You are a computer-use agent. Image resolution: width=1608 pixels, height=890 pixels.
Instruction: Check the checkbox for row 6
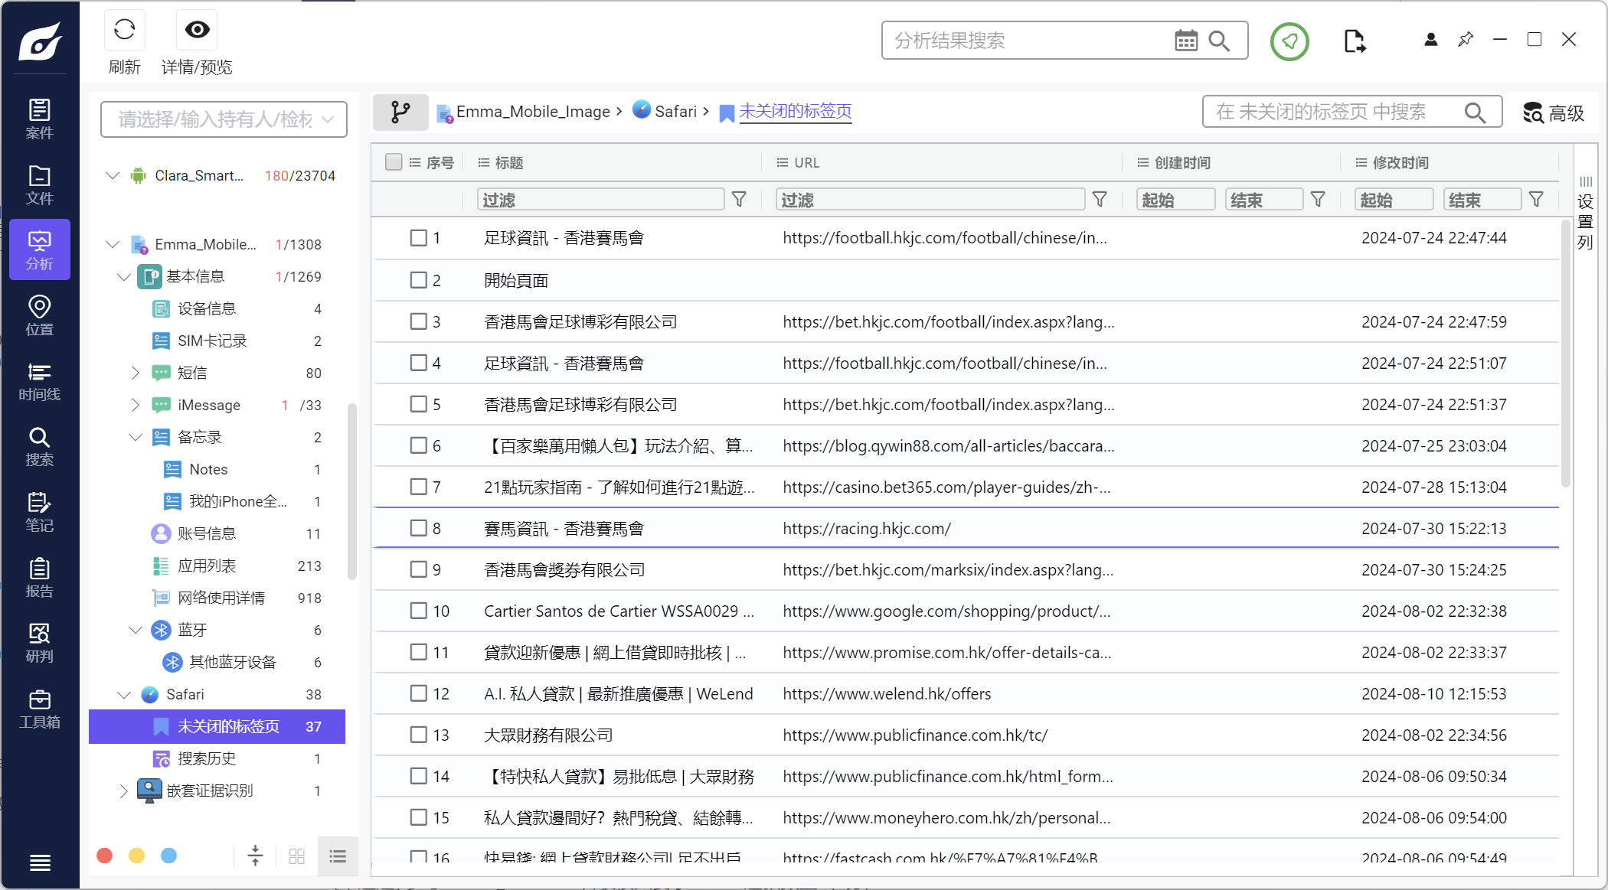[418, 445]
